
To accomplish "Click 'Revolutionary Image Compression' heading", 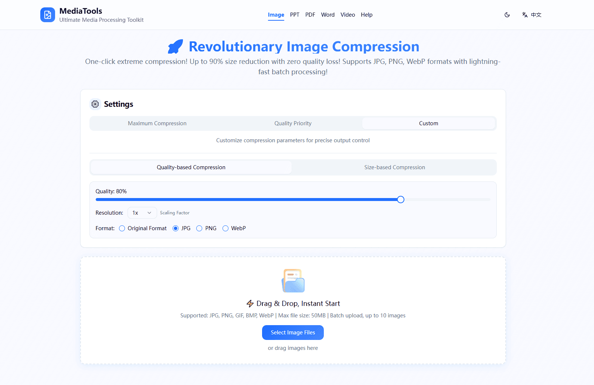I will click(x=304, y=47).
